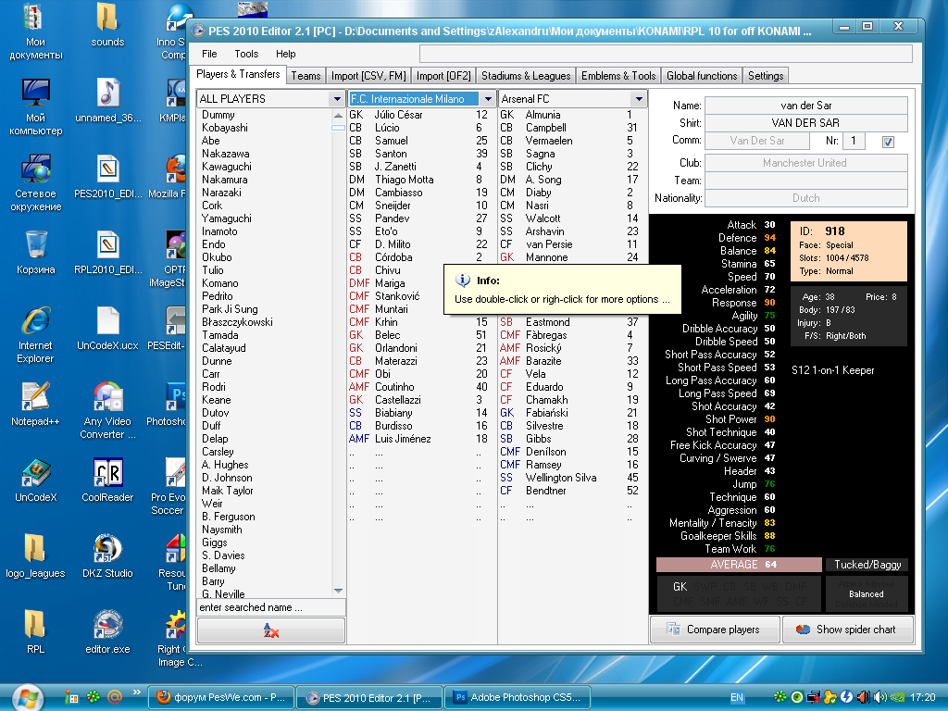Click the player search name field
948x711 pixels.
271,607
